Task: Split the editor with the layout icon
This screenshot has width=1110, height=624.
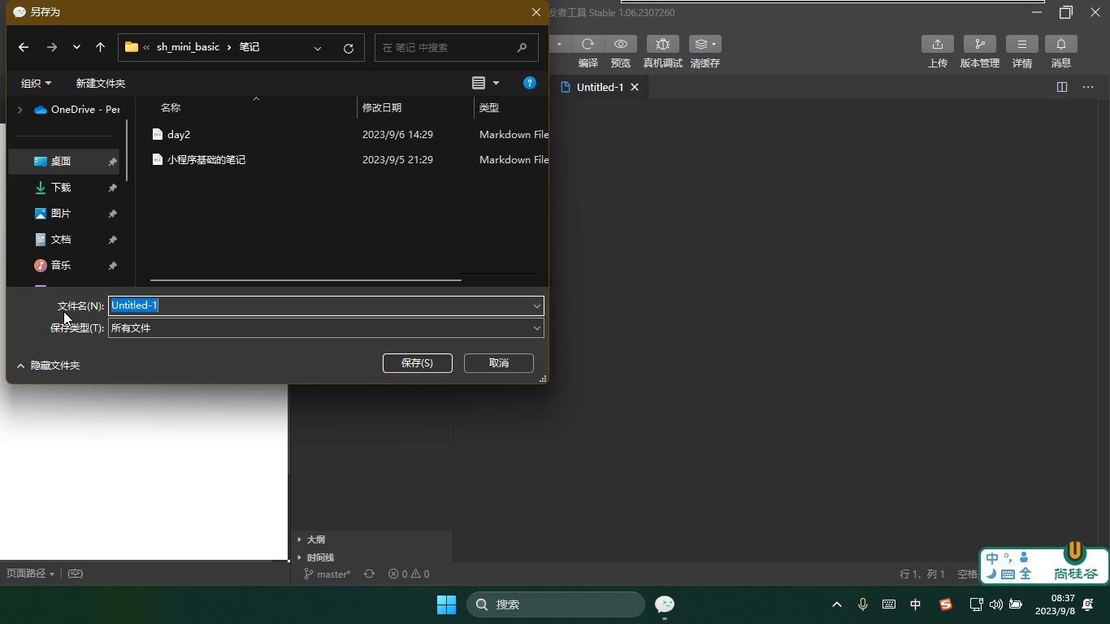Action: 1062,87
